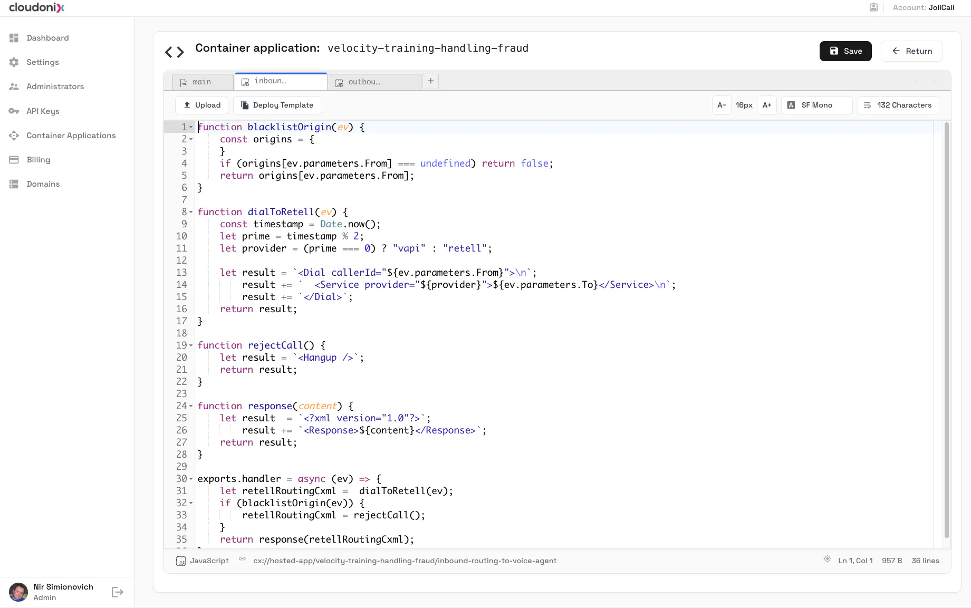Click the cursor location target icon
Image resolution: width=971 pixels, height=608 pixels.
click(x=827, y=559)
